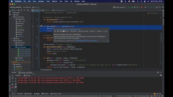The height and width of the screenshot is (97, 173).
Task: Open the mareks_portfolio run configuration dropdown
Action: 120,7
